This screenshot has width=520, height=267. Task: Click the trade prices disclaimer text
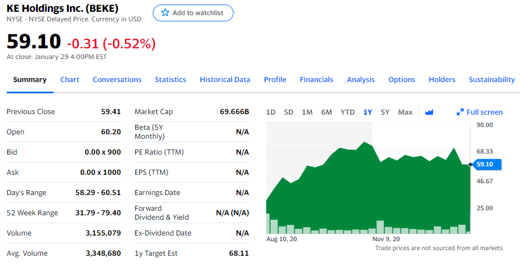(x=439, y=248)
